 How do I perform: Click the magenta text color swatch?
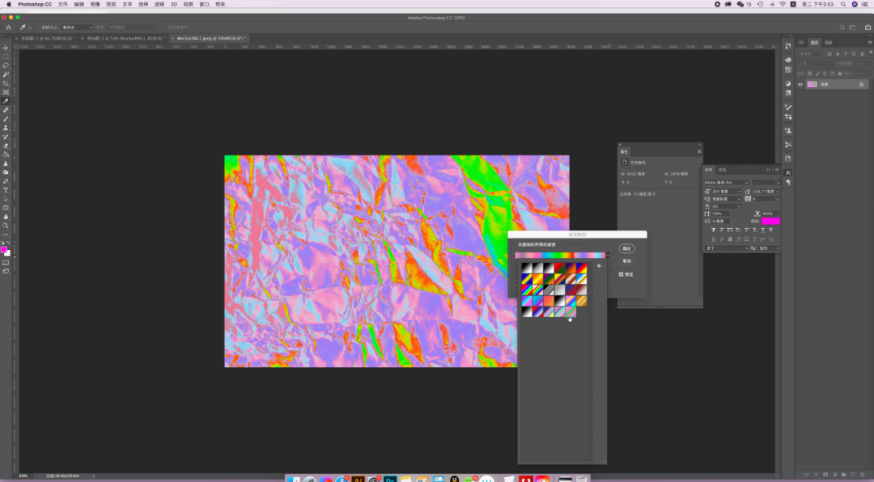click(770, 221)
